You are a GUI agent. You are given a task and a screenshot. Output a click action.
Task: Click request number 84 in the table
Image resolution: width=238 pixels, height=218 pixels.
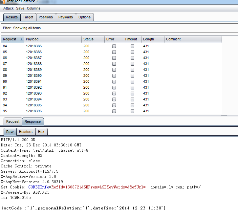coord(5,46)
